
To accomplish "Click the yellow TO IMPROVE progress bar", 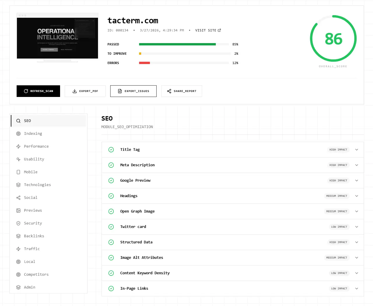I will pyautogui.click(x=140, y=54).
